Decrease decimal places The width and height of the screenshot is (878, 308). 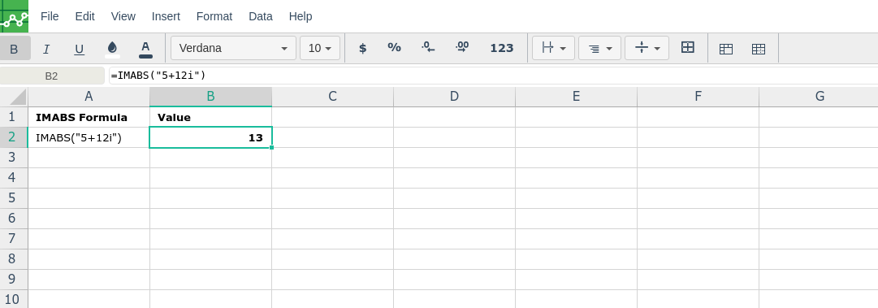428,48
